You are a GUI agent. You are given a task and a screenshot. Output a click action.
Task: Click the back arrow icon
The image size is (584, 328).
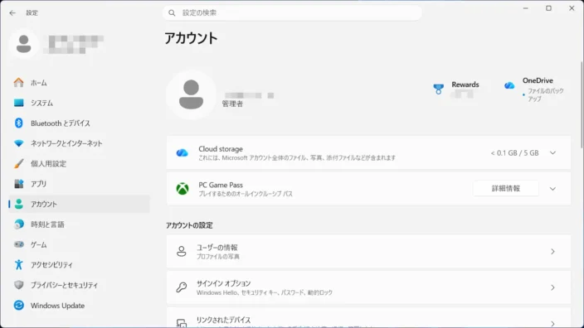coord(12,13)
